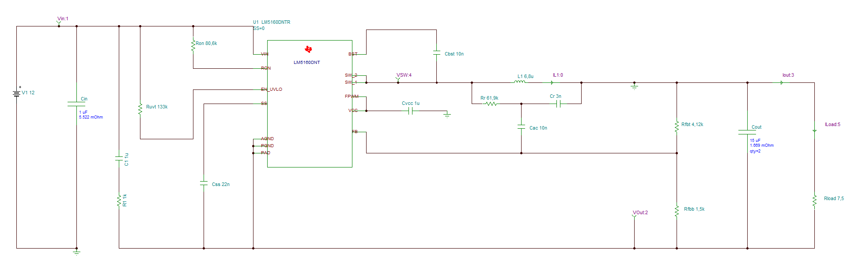Click the LM5160DNT chip name text
The width and height of the screenshot is (851, 264).
click(307, 62)
